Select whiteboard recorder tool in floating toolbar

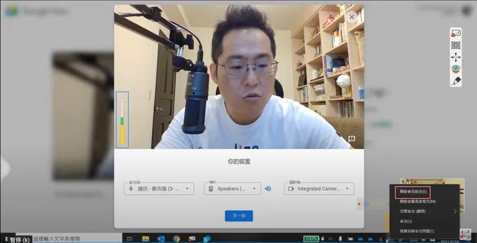click(456, 33)
